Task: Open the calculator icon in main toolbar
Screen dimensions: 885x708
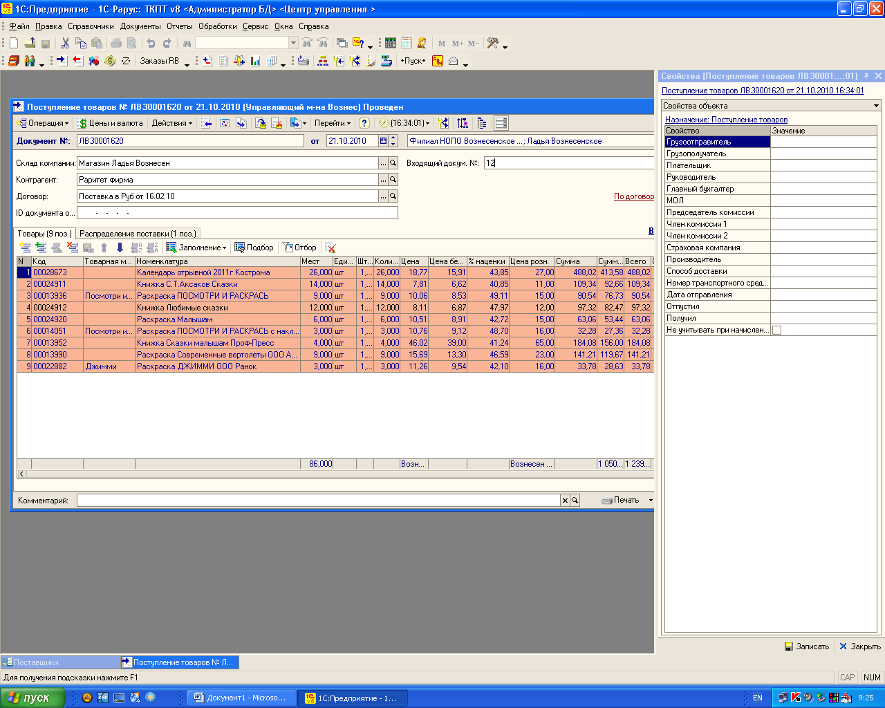Action: (x=391, y=43)
